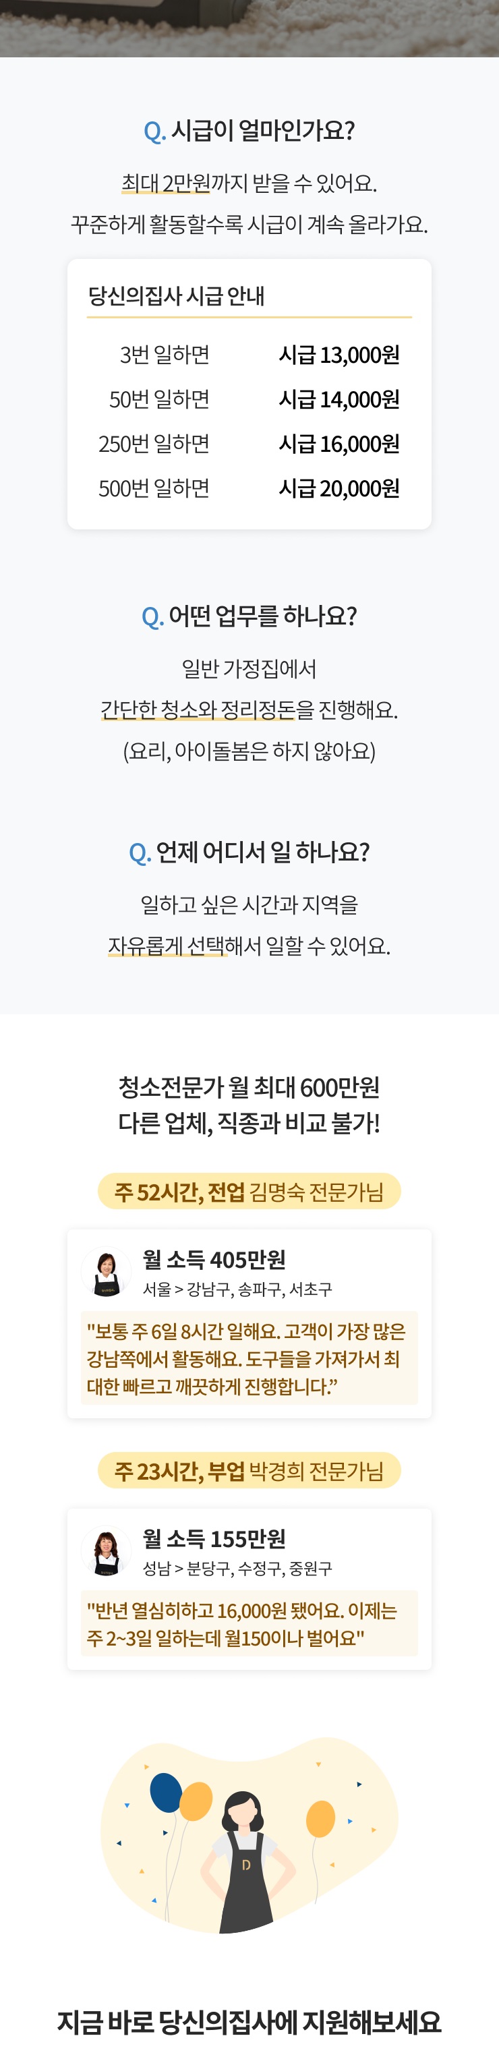
Task: Click the Q. 어떤 업무를 하나요? heading
Action: (x=249, y=617)
